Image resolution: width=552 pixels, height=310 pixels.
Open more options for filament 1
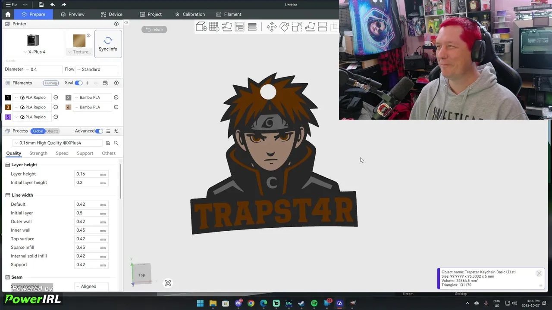click(x=56, y=97)
